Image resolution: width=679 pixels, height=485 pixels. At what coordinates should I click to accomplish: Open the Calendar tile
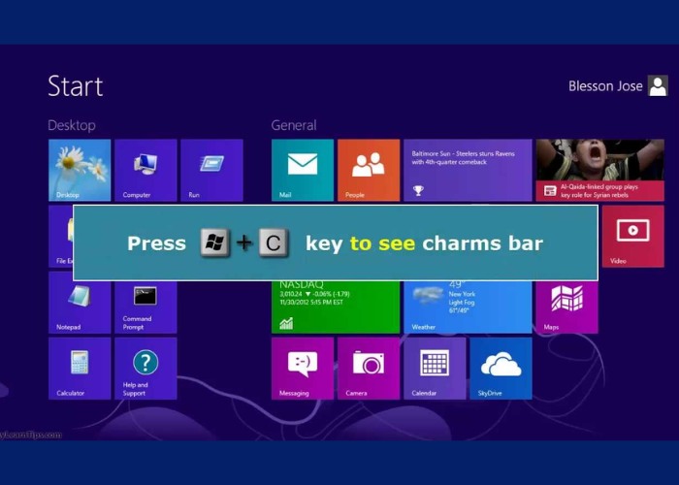[435, 368]
